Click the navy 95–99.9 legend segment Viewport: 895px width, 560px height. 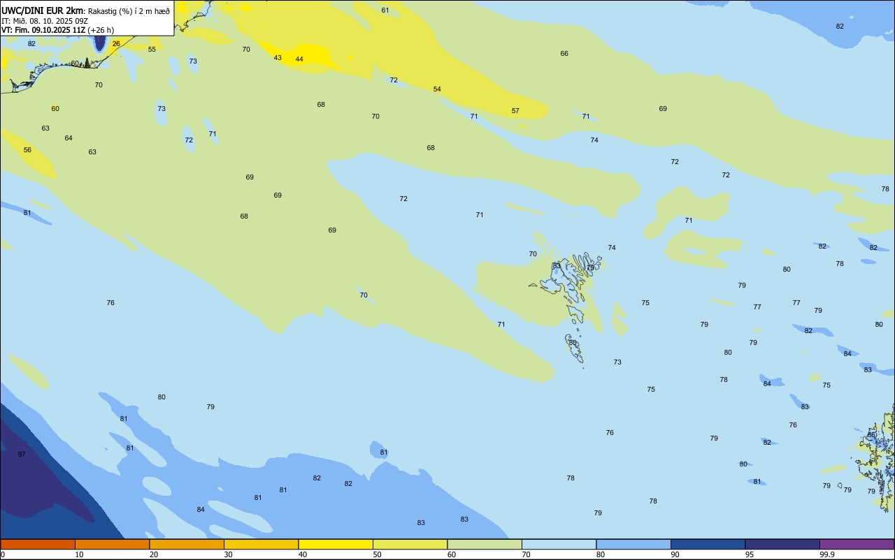[x=782, y=544]
